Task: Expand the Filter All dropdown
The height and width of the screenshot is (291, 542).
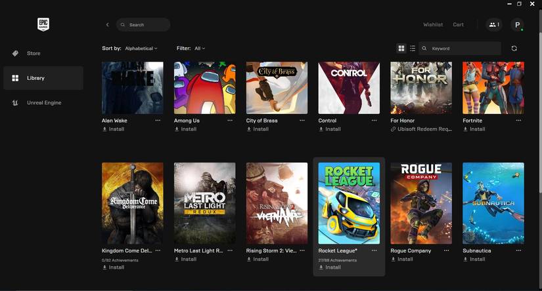Action: (200, 48)
